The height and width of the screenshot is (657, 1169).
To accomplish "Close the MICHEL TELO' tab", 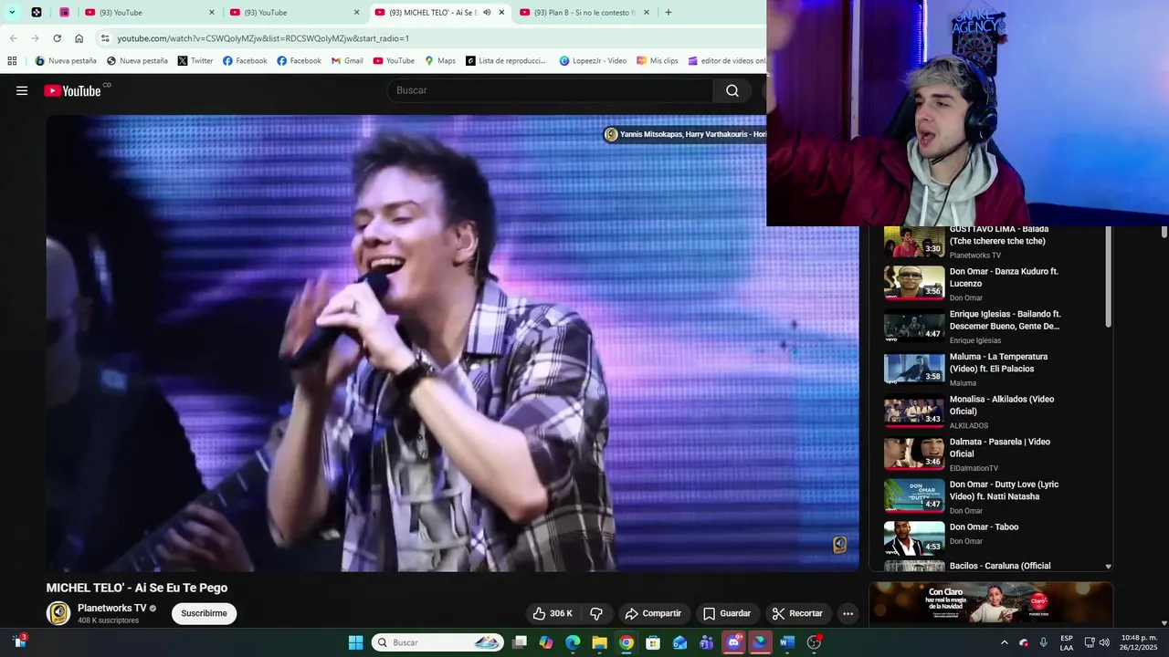I will [501, 13].
